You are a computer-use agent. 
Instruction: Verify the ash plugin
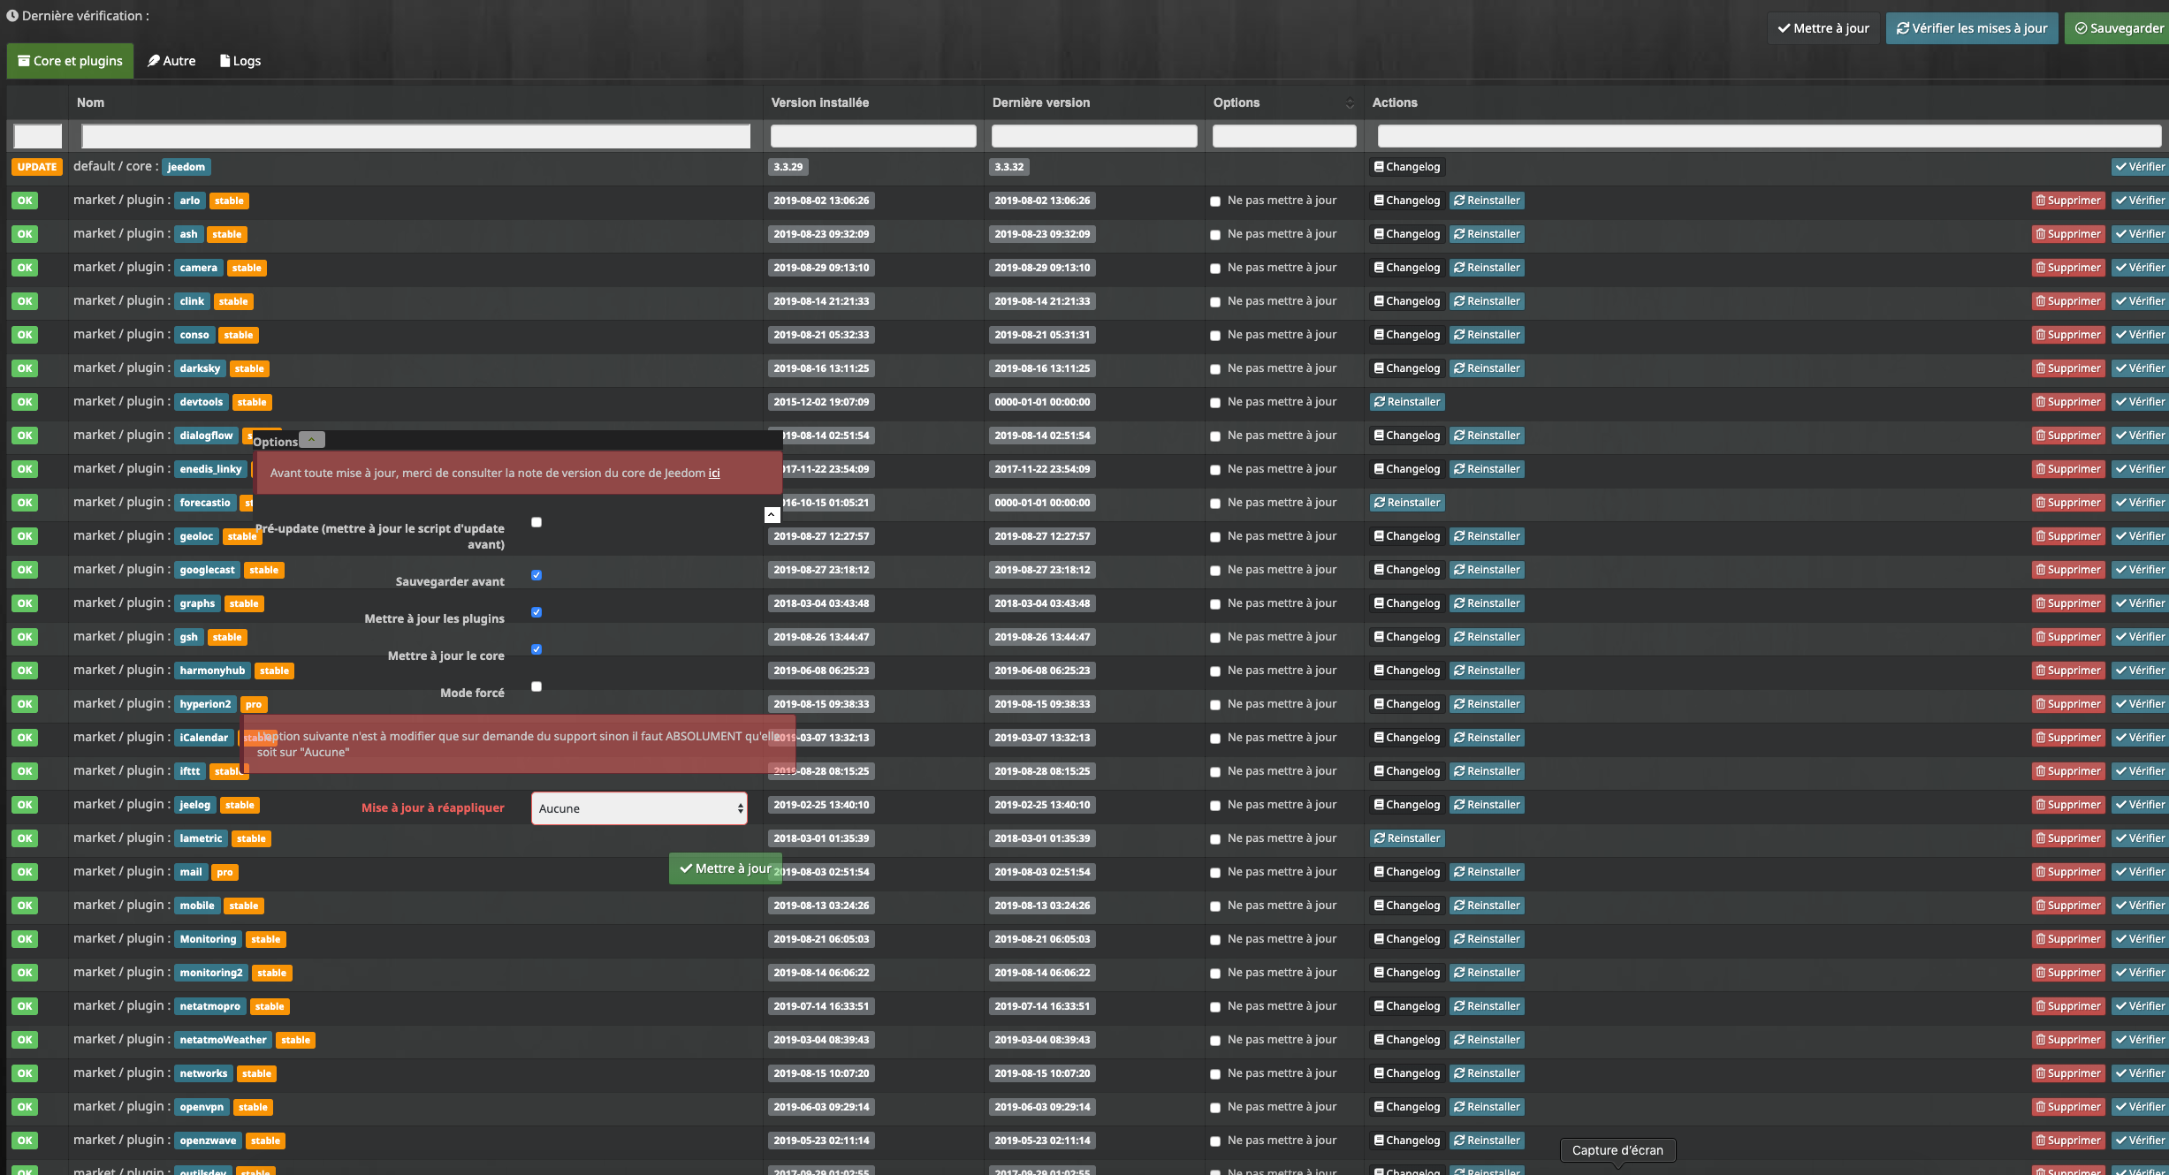[2140, 234]
